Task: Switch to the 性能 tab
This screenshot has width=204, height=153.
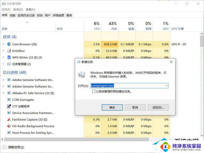Action: 12,15
